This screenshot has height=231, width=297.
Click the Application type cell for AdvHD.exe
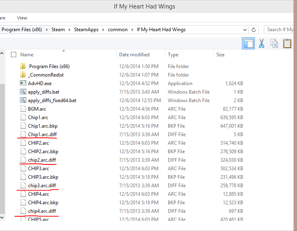(180, 83)
